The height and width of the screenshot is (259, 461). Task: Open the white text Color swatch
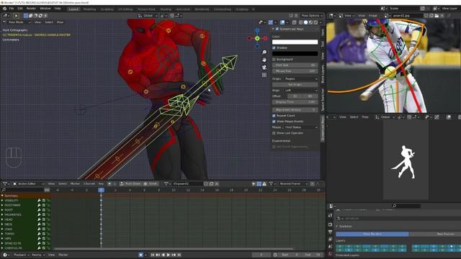pos(295,42)
